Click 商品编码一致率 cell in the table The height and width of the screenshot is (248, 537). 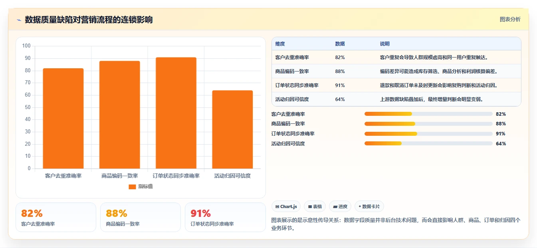tap(292, 71)
